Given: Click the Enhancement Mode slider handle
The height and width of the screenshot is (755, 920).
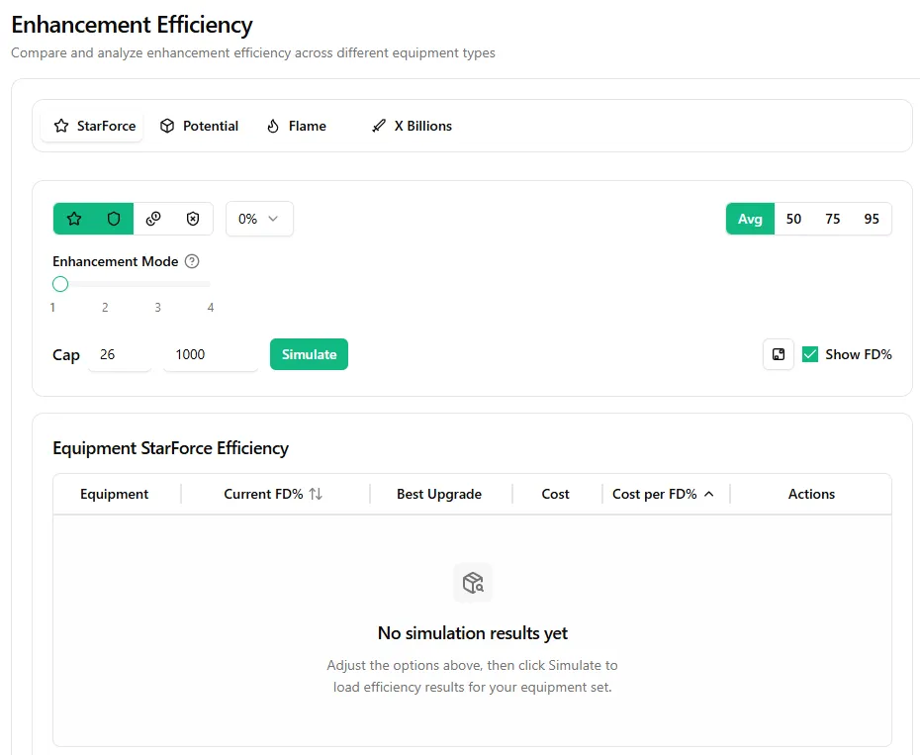Looking at the screenshot, I should click(60, 284).
